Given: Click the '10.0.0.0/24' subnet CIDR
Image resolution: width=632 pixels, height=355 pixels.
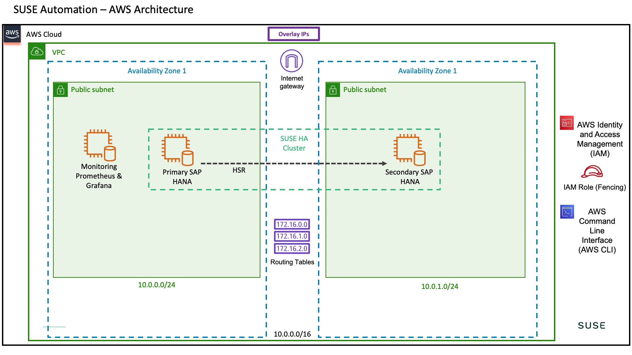Looking at the screenshot, I should click(157, 285).
